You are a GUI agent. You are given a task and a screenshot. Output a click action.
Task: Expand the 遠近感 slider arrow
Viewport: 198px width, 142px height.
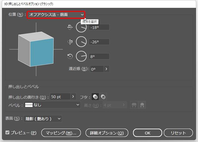[x=106, y=69]
